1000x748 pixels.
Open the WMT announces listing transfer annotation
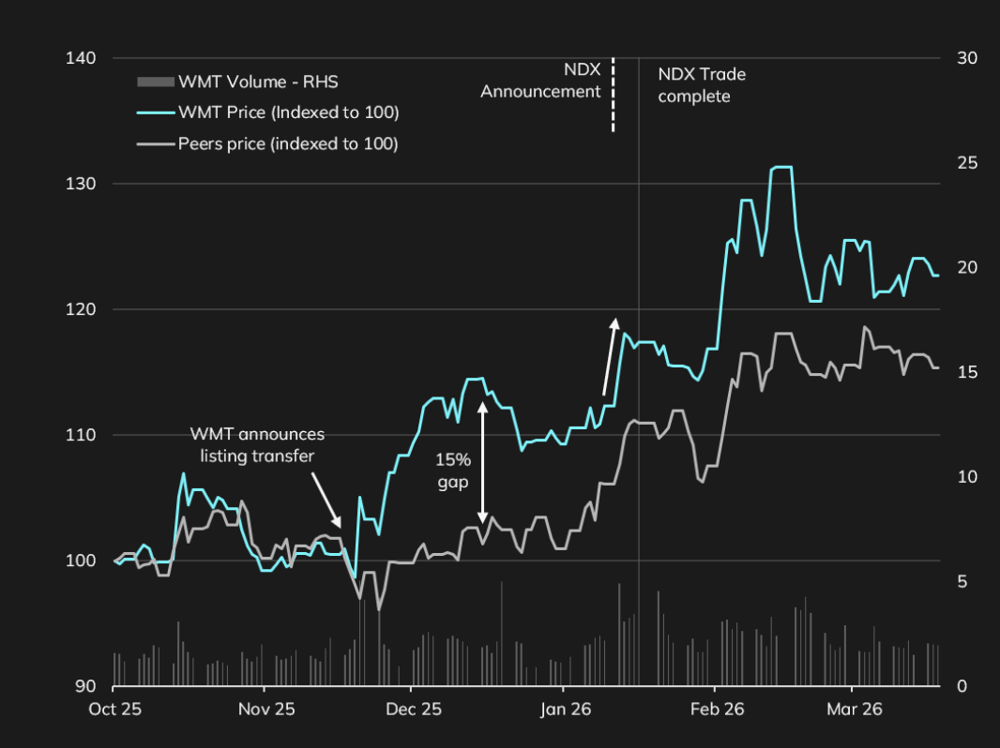pyautogui.click(x=258, y=445)
